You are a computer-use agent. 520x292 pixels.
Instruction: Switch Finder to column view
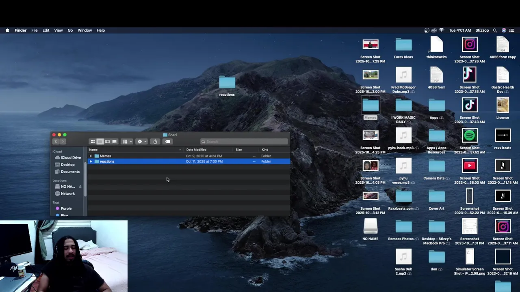(107, 142)
